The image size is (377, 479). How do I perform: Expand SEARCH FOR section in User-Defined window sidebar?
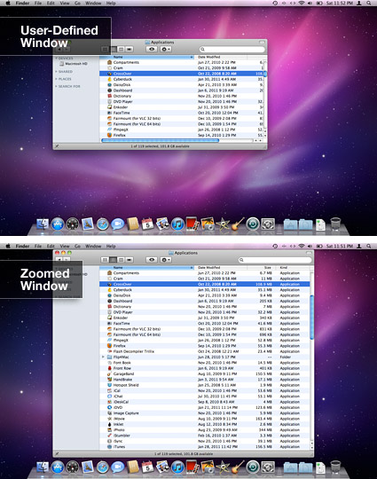tap(57, 86)
